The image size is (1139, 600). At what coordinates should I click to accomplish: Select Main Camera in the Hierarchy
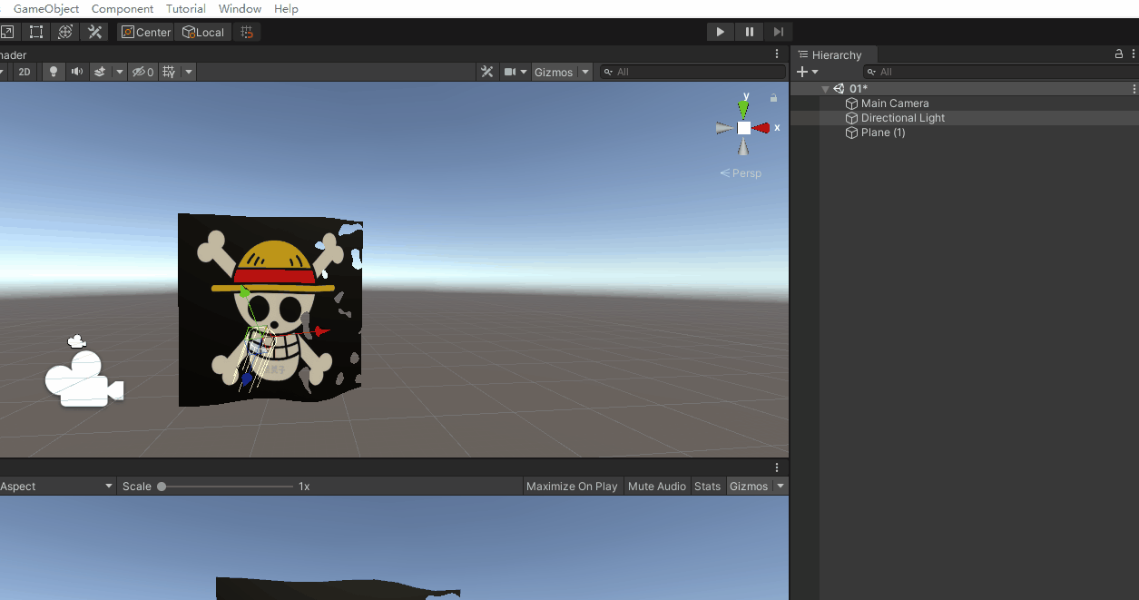pos(895,103)
